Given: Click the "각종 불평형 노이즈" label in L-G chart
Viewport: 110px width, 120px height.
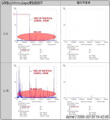Looking at the screenshot, I should pos(36,89).
